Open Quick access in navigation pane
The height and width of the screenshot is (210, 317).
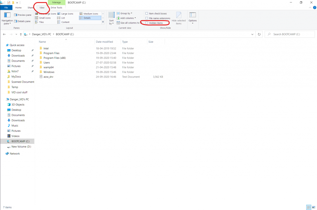17,45
